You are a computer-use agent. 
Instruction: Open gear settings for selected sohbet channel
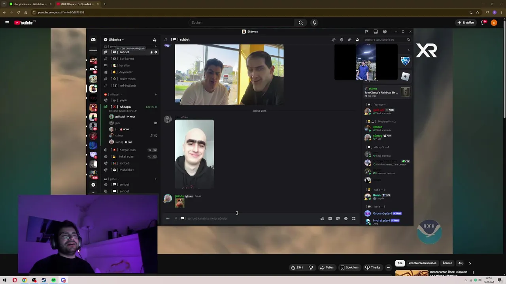coord(156,52)
